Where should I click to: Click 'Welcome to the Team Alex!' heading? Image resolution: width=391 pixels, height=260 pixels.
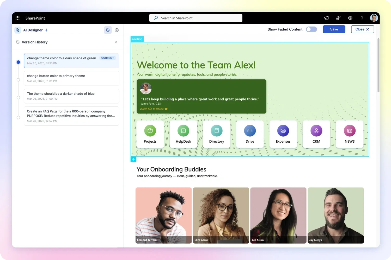196,65
